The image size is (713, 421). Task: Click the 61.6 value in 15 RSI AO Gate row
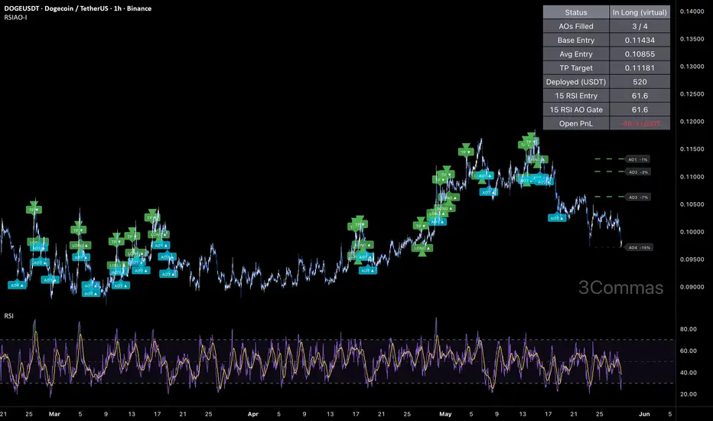click(x=640, y=109)
